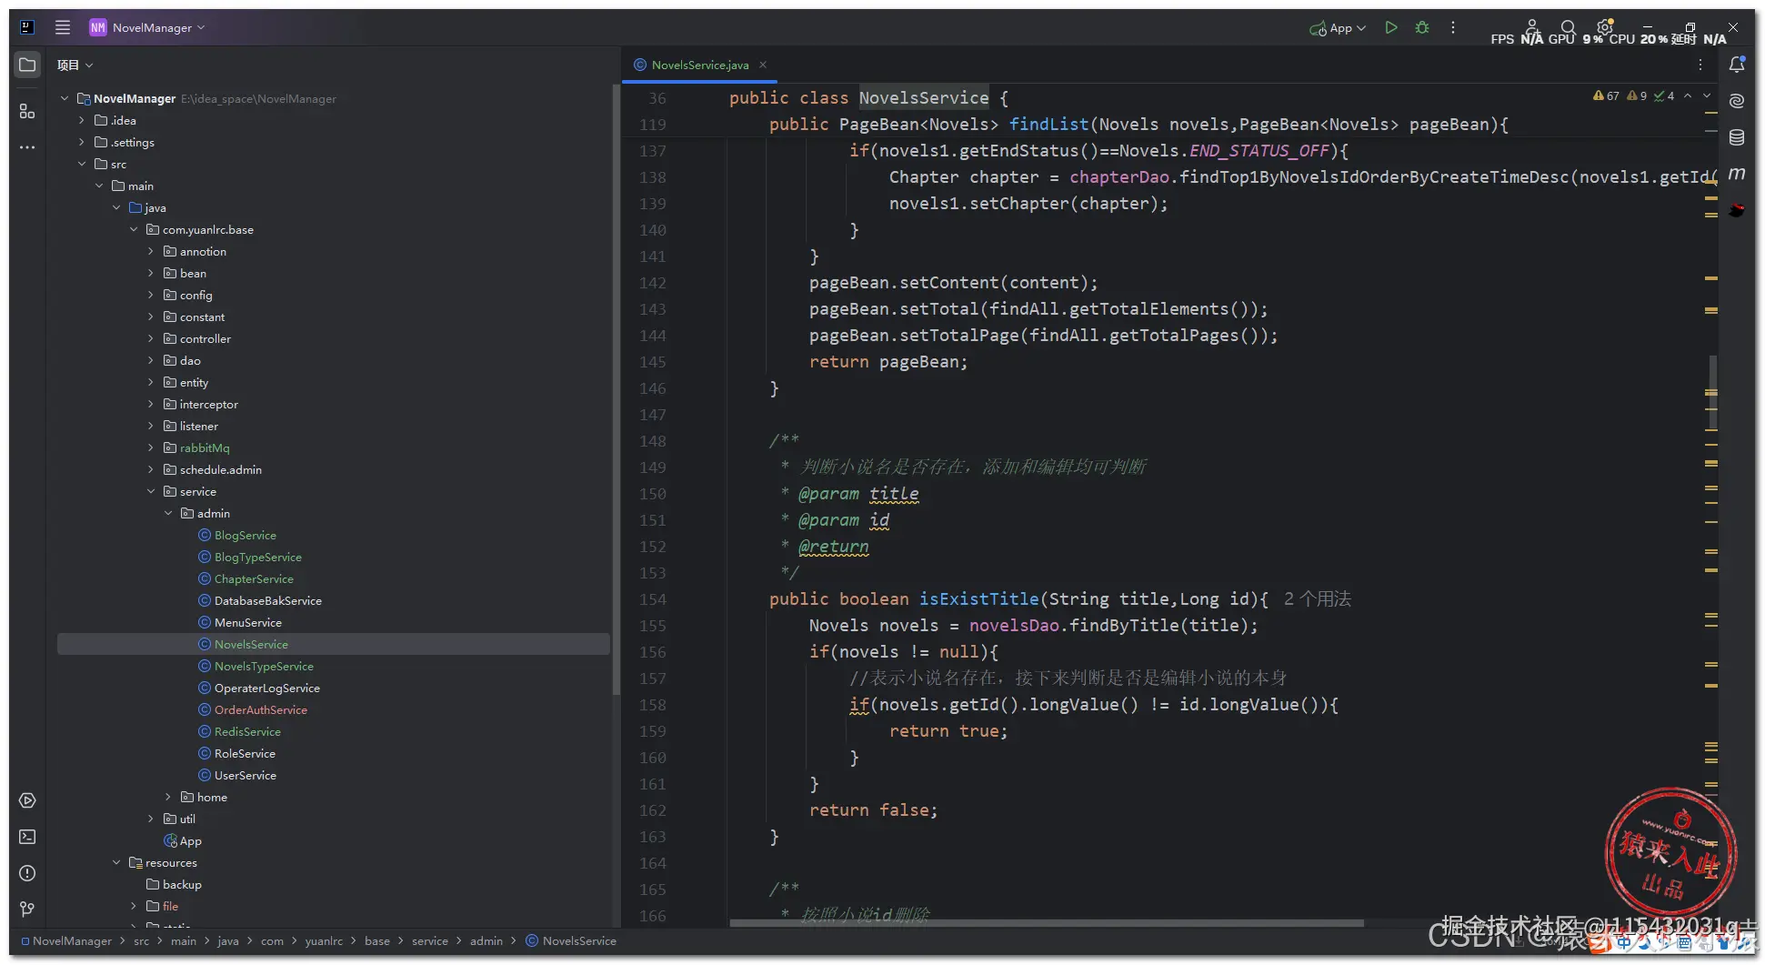Toggle the Structure tool window
This screenshot has height=965, width=1765.
click(x=27, y=111)
